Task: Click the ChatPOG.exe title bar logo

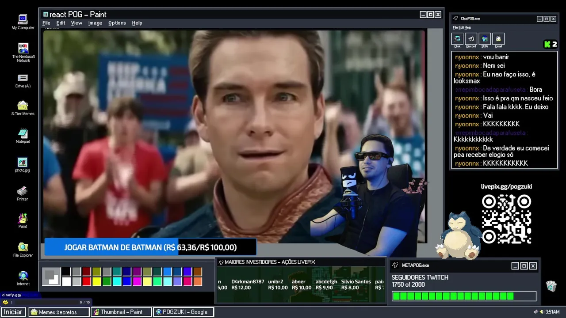Action: coord(456,19)
